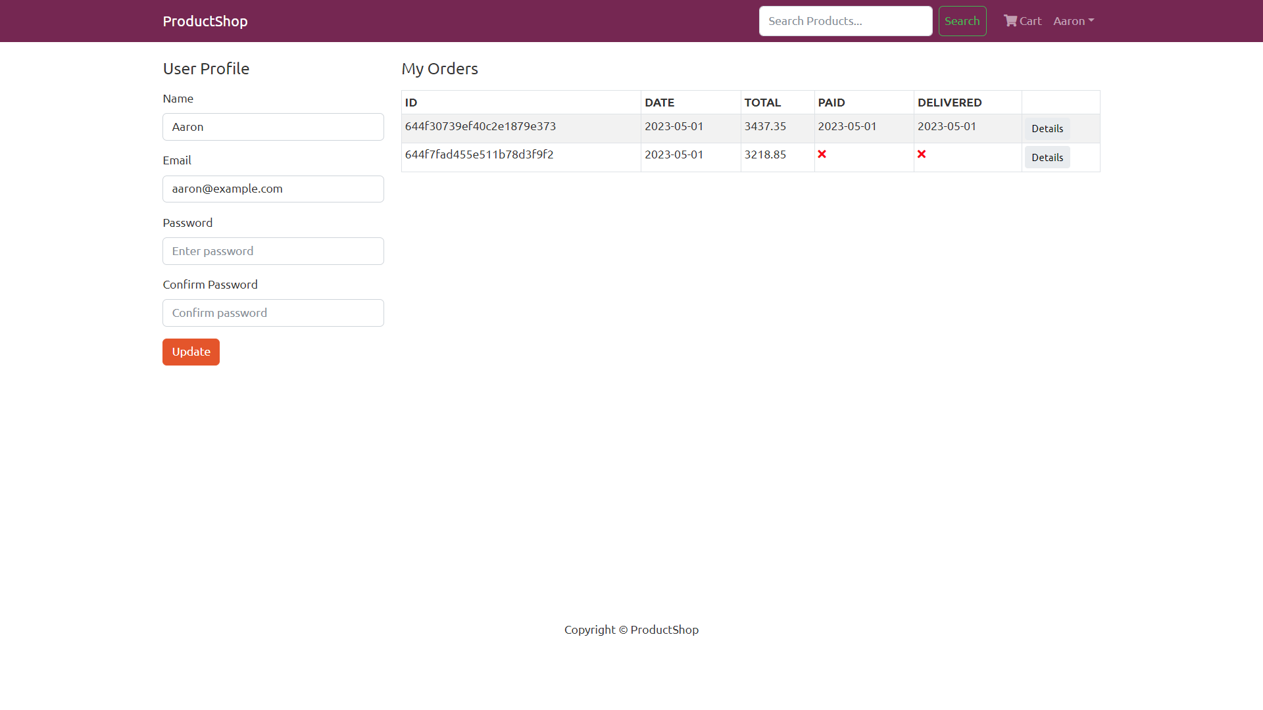The height and width of the screenshot is (710, 1263).
Task: Click order ID 644f30739ef40c2e1879e373
Action: point(480,126)
